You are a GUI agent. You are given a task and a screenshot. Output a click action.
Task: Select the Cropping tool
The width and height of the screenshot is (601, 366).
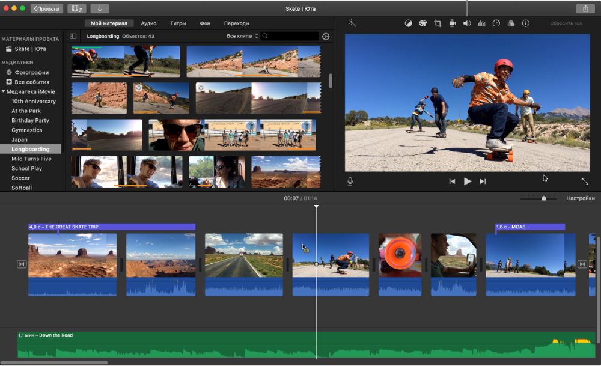coord(438,23)
